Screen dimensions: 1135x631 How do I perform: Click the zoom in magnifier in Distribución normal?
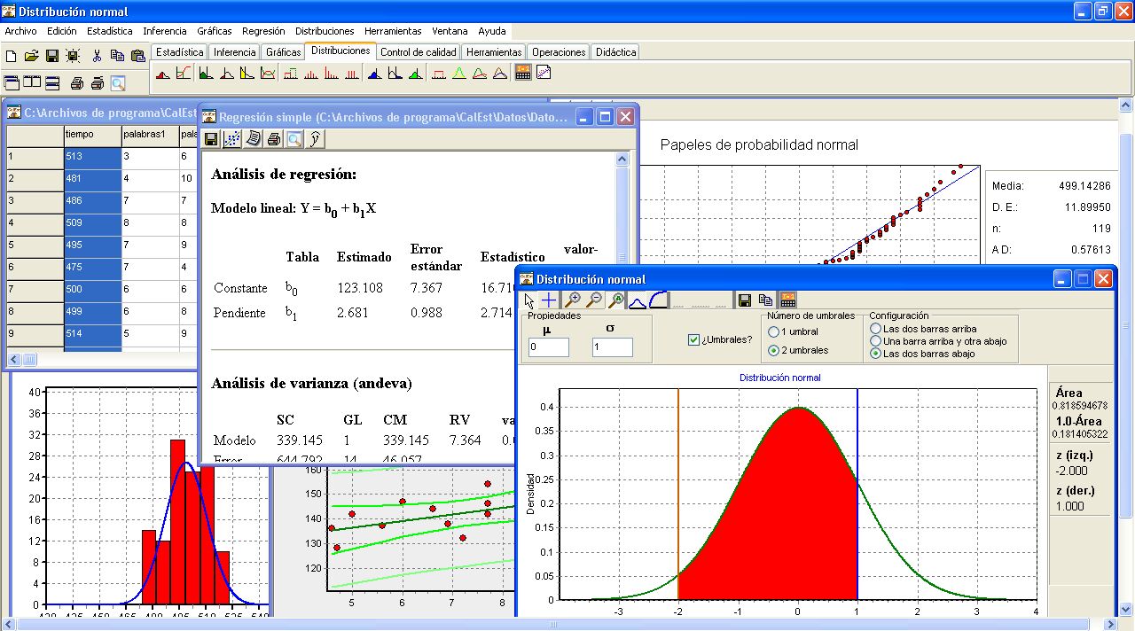point(573,300)
